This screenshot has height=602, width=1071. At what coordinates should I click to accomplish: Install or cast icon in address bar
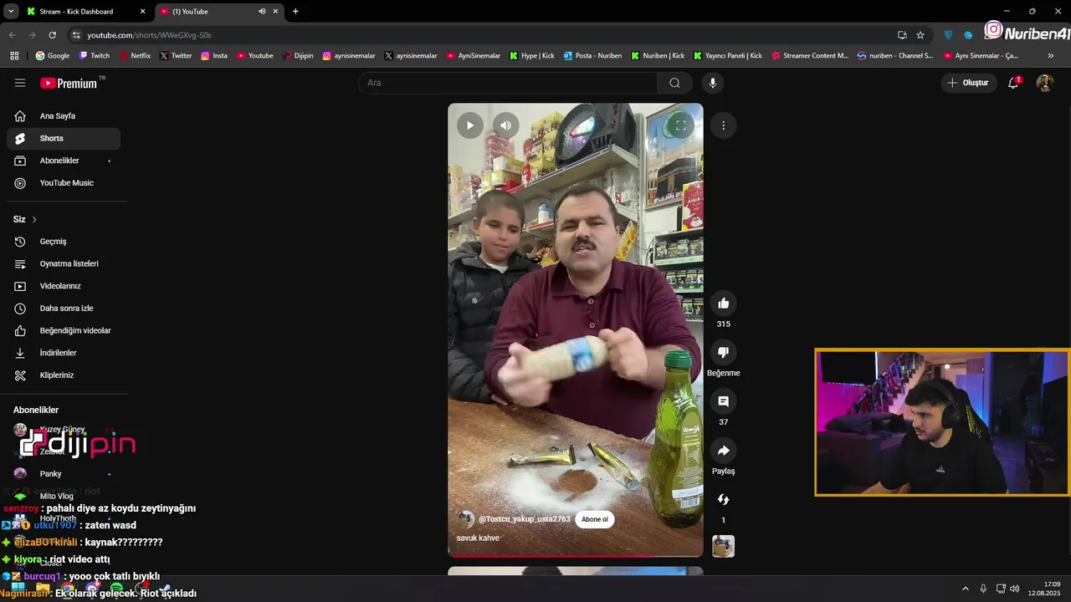[902, 35]
